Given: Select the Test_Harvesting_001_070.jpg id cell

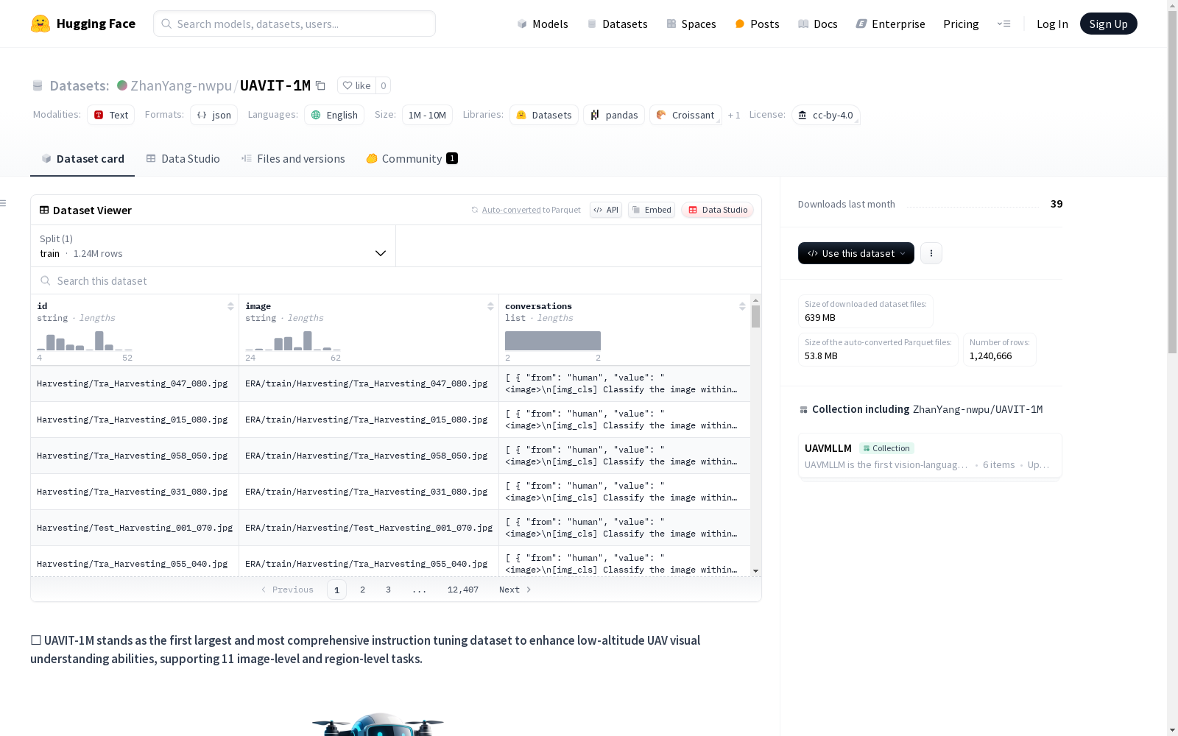Looking at the screenshot, I should 135,528.
